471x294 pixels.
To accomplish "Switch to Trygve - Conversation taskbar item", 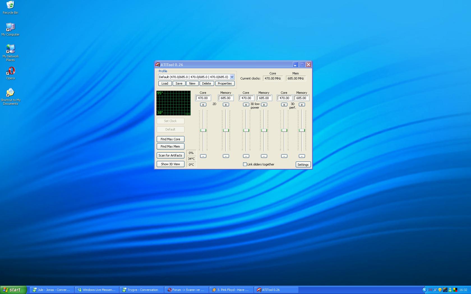I will [142, 290].
